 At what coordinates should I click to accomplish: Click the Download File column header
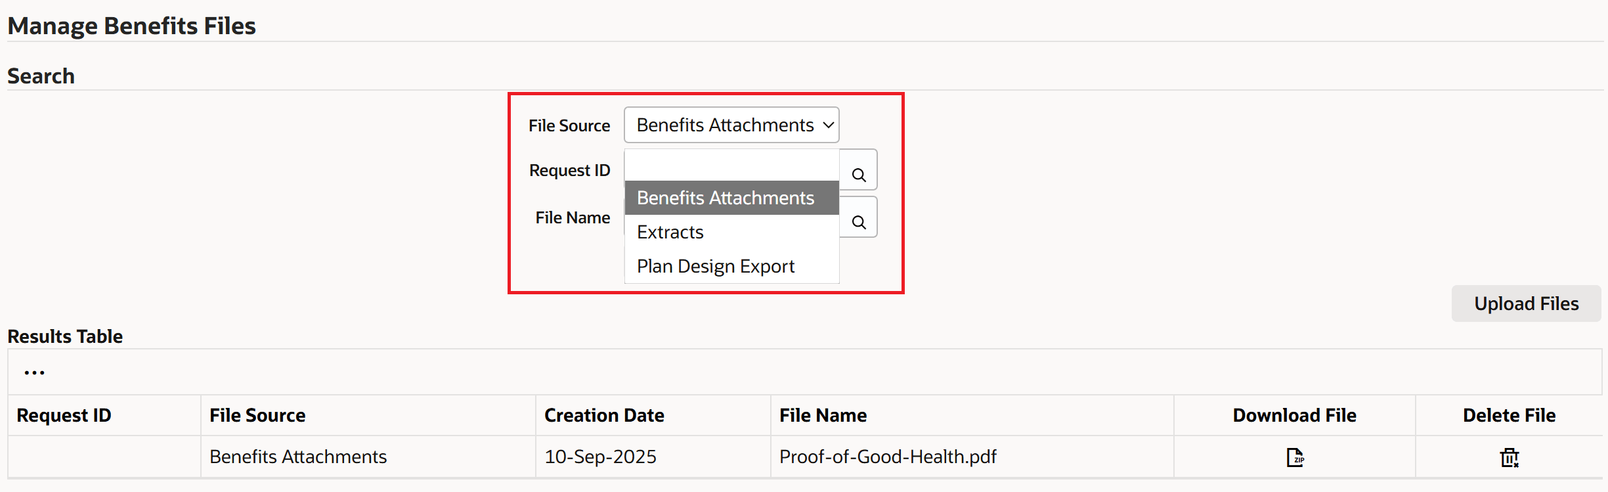pyautogui.click(x=1294, y=415)
